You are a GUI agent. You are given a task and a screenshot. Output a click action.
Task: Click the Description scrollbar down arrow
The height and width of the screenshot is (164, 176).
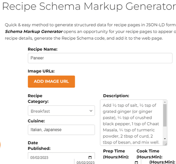[165, 139]
